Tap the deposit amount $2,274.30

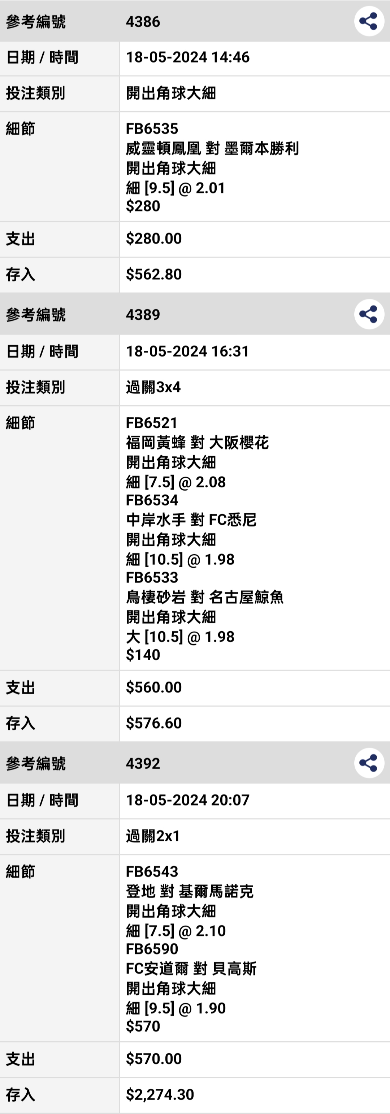coord(160,1094)
